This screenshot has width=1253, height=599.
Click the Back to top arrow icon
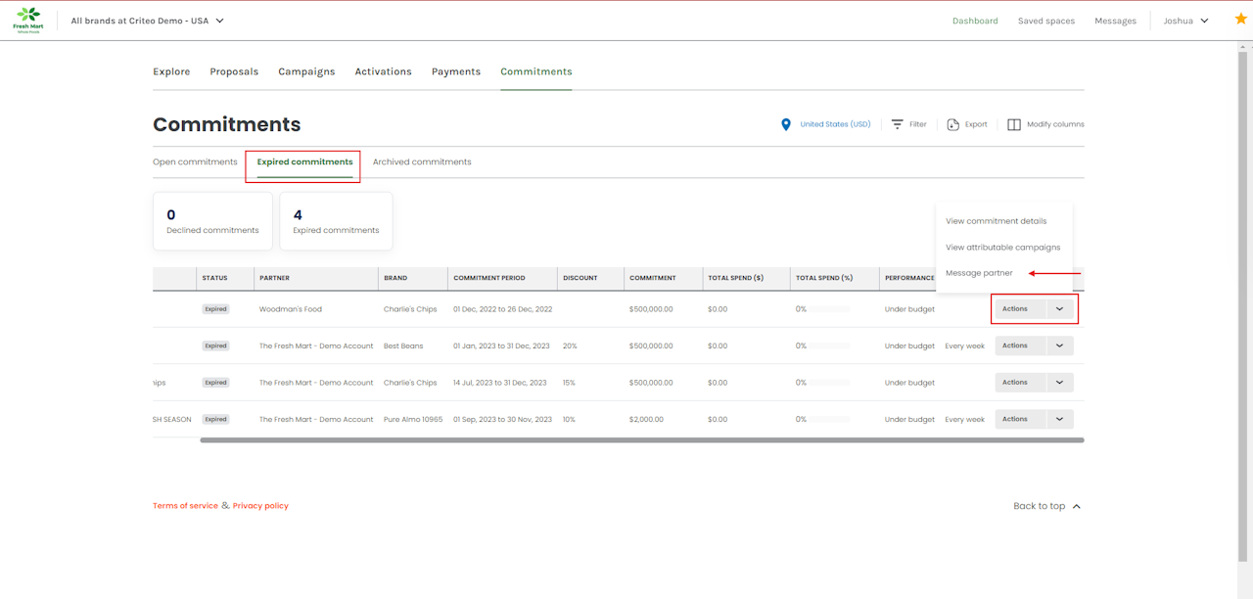(x=1077, y=506)
